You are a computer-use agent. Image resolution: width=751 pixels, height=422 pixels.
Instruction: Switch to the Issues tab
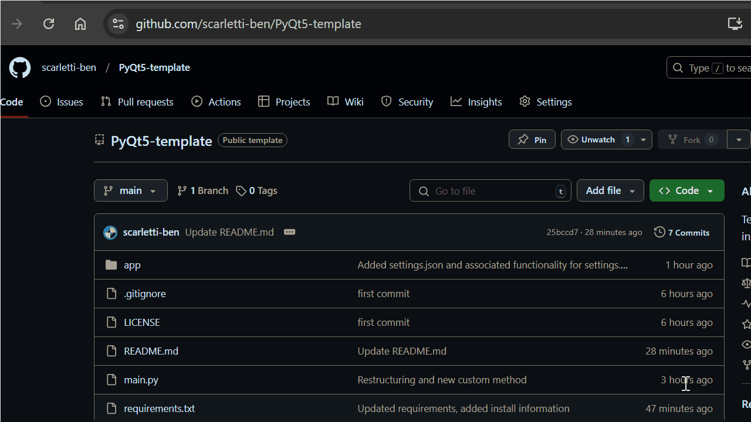click(x=62, y=102)
